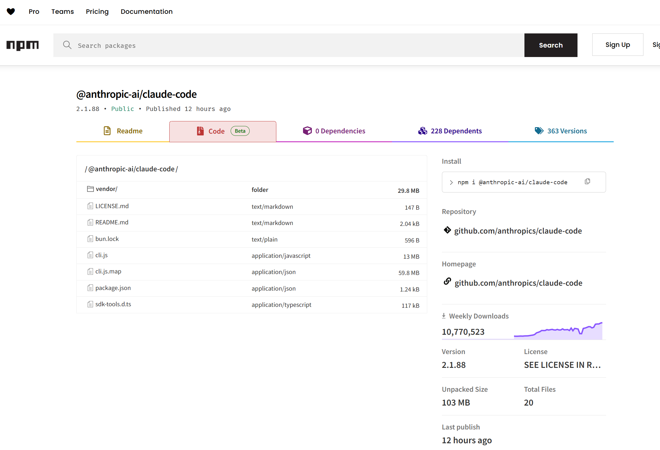Click the 13 MB cli.js size
The height and width of the screenshot is (450, 660).
[411, 256]
